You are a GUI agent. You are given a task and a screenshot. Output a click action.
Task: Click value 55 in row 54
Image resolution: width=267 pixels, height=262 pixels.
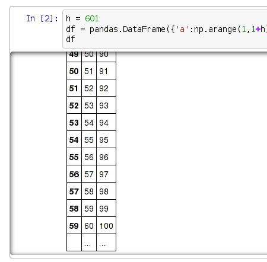tap(89, 139)
